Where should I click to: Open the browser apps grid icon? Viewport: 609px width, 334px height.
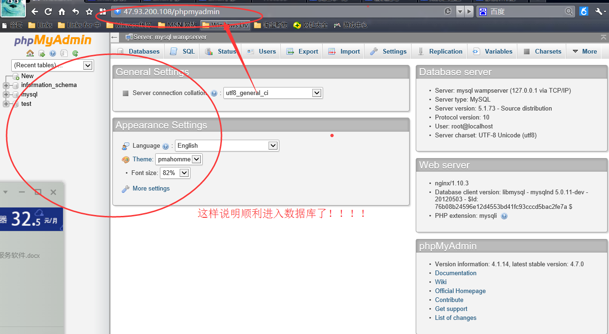[x=103, y=12]
